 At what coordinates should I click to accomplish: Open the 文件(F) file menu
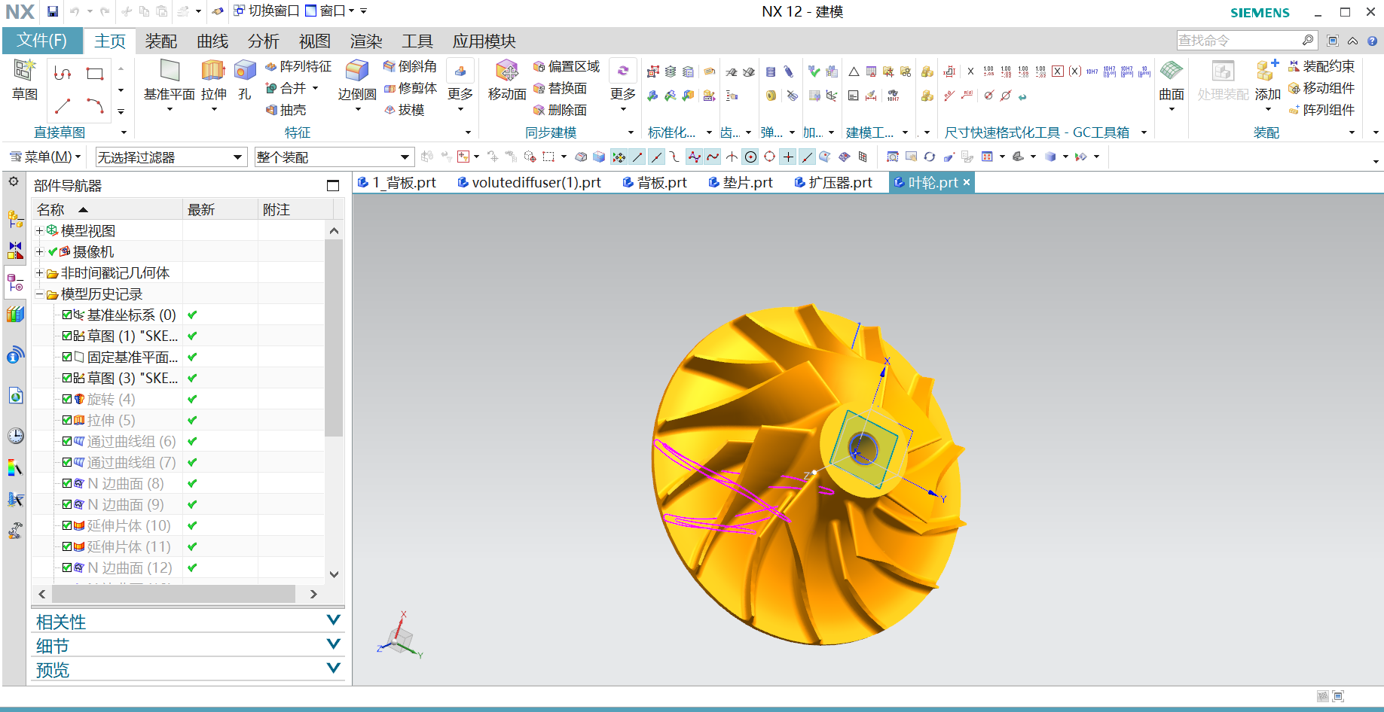[x=42, y=41]
